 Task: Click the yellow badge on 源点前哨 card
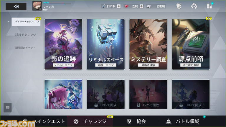pos(209,19)
